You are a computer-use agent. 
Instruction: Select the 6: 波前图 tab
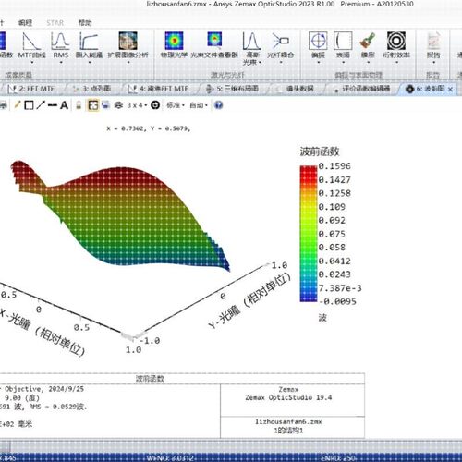click(x=426, y=89)
